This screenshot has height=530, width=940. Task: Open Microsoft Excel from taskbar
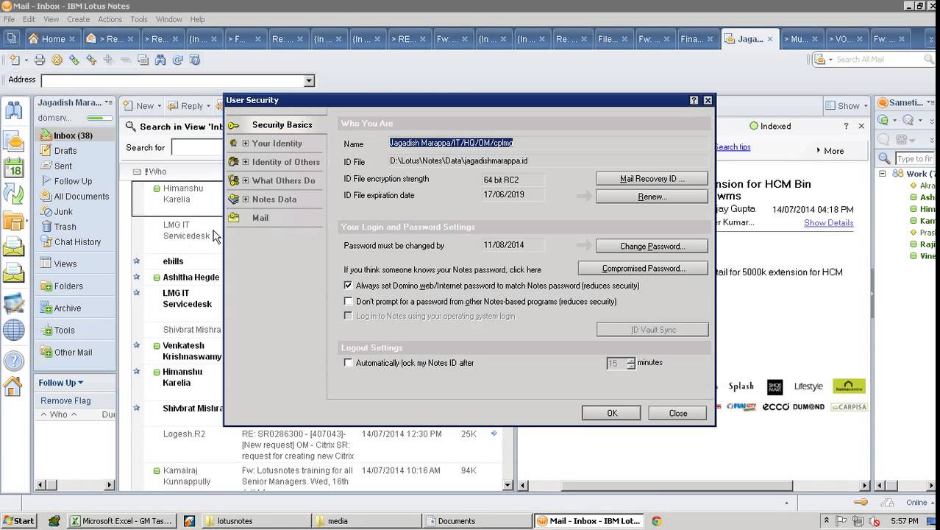(121, 521)
